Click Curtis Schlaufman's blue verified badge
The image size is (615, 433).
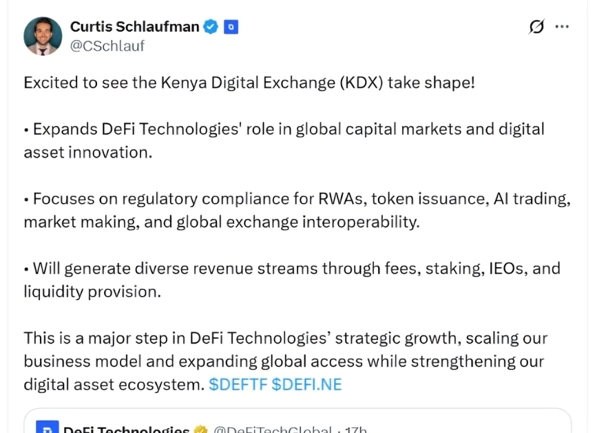pos(211,27)
